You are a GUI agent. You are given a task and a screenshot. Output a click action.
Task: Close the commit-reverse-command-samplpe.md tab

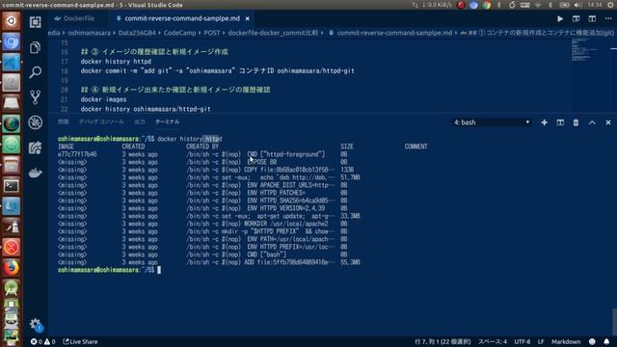point(247,18)
